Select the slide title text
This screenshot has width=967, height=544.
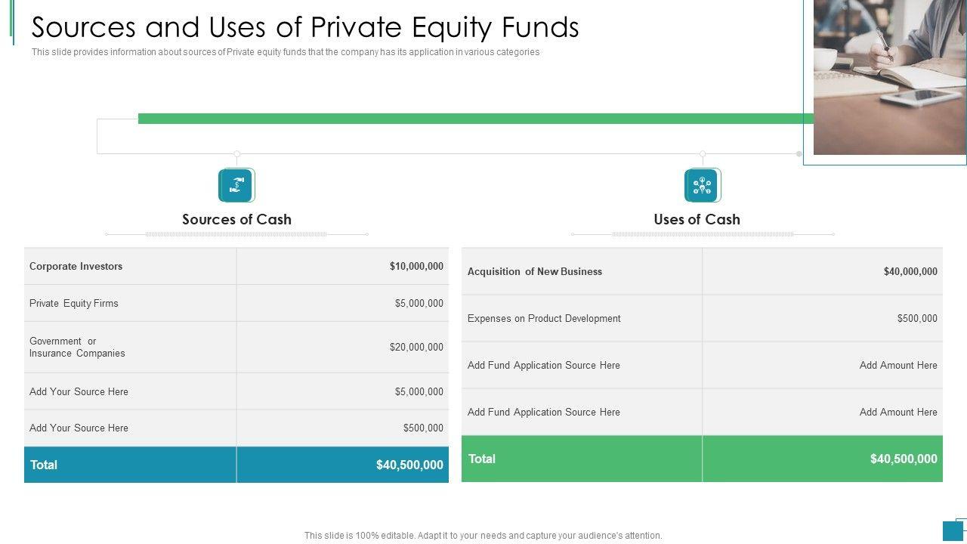[x=305, y=27]
